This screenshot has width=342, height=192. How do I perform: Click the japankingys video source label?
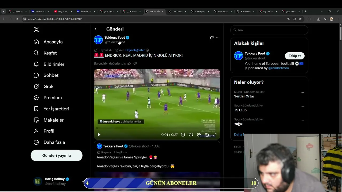[x=121, y=122]
